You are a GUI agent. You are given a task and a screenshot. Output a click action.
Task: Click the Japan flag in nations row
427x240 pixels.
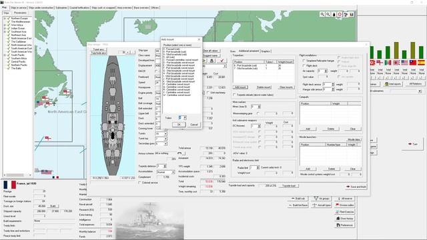[x=396, y=63]
